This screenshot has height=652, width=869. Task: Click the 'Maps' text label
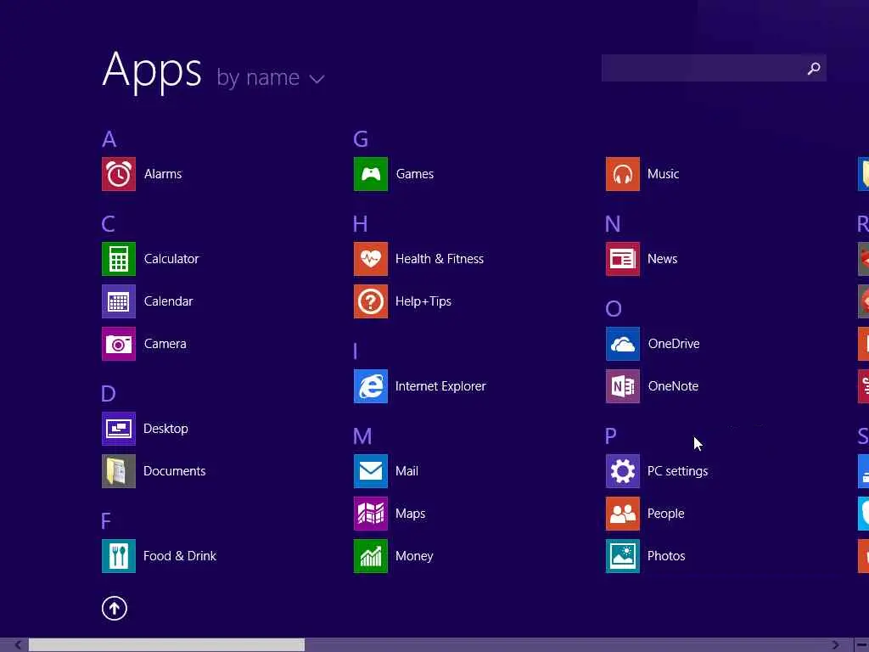click(x=411, y=514)
